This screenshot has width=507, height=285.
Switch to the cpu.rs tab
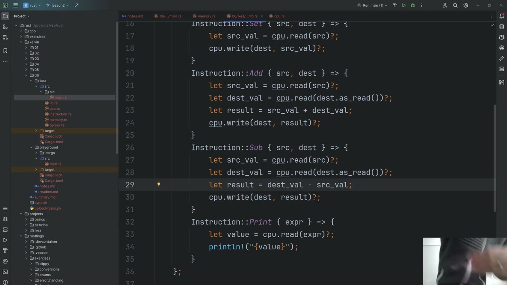point(277,16)
